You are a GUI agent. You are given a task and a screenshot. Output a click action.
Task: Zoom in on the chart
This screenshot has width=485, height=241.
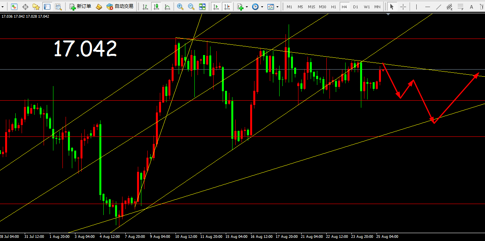click(180, 7)
